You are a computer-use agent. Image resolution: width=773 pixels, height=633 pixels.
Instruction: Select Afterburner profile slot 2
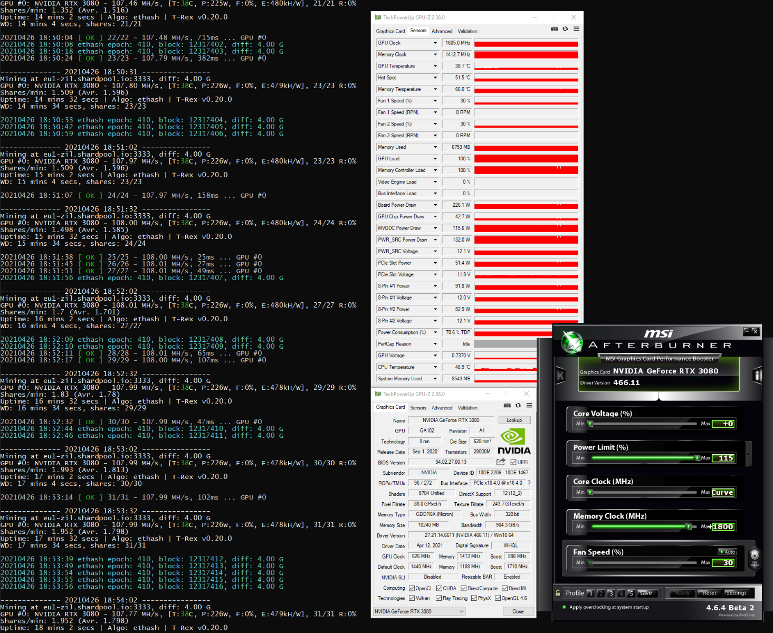601,593
